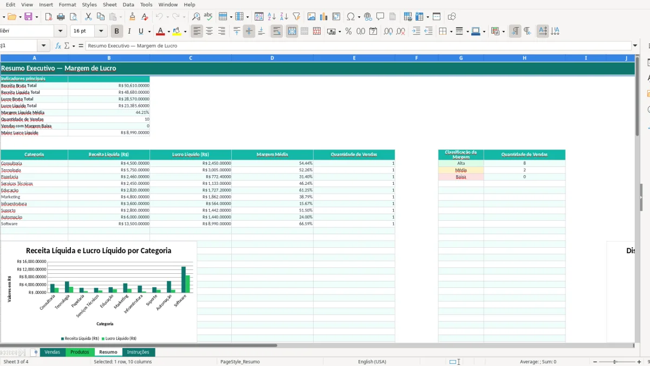Align cell text right
The width and height of the screenshot is (650, 366).
(x=222, y=31)
